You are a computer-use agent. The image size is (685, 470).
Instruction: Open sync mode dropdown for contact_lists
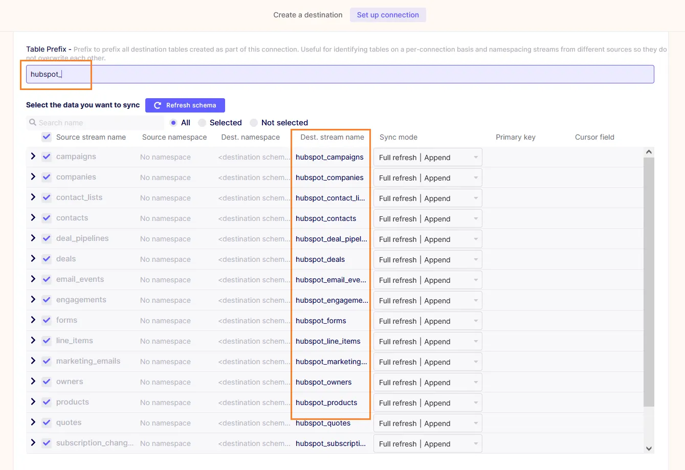point(428,198)
